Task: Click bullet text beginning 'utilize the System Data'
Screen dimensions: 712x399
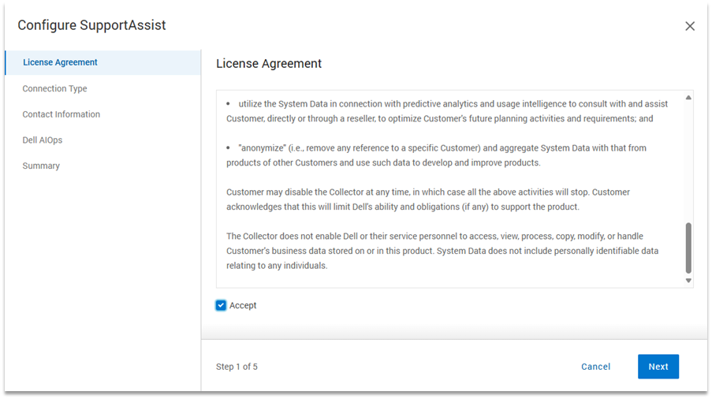Action: point(447,111)
